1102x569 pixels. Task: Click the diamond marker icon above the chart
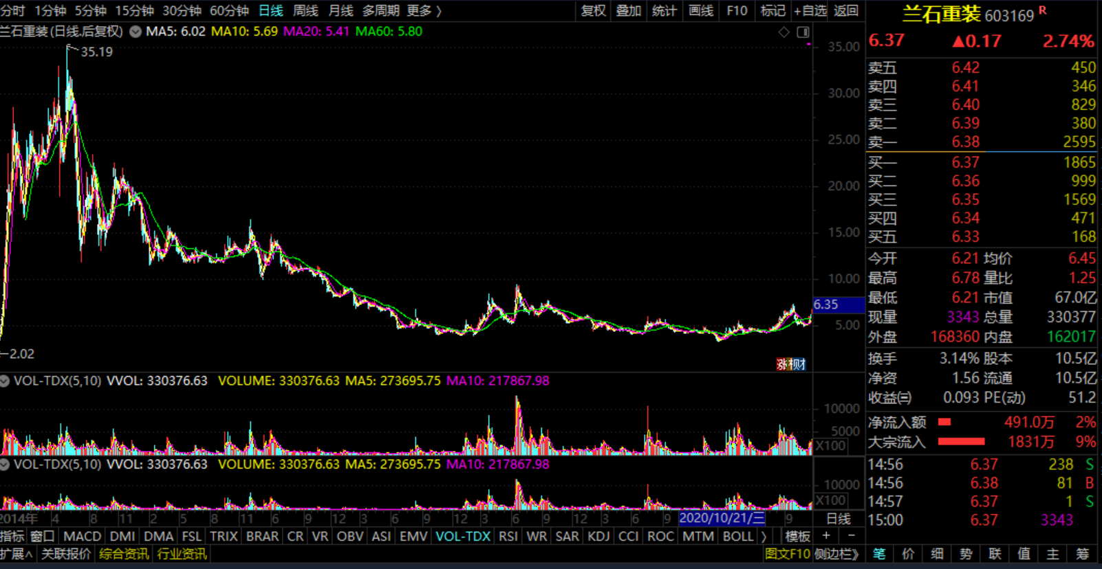click(784, 32)
